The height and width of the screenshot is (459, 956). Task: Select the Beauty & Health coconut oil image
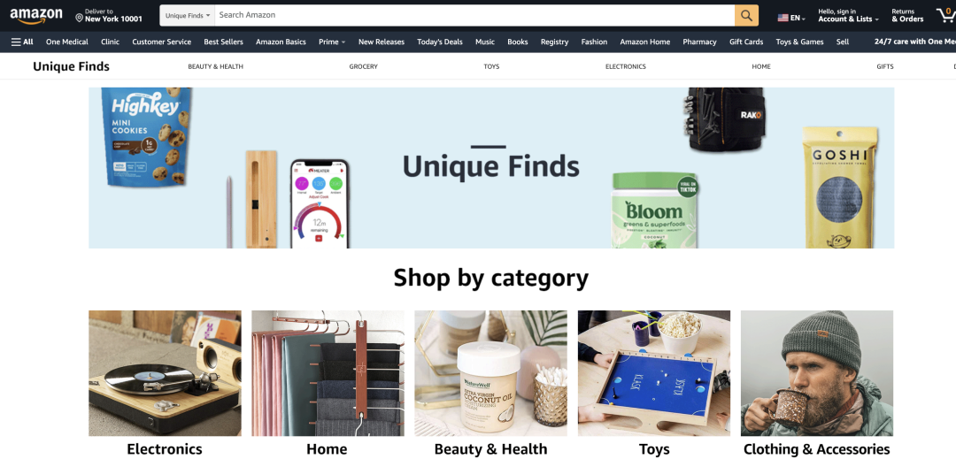[x=490, y=373]
